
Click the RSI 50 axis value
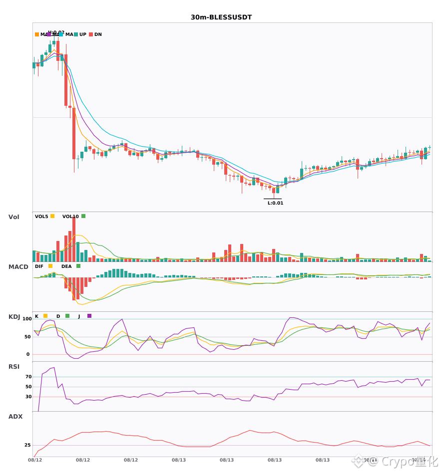point(28,387)
